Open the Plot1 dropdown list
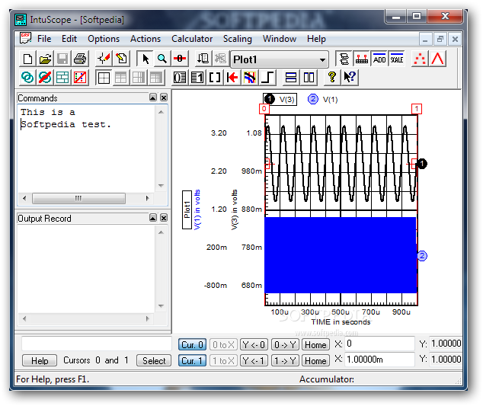This screenshot has height=406, width=483. [x=322, y=59]
